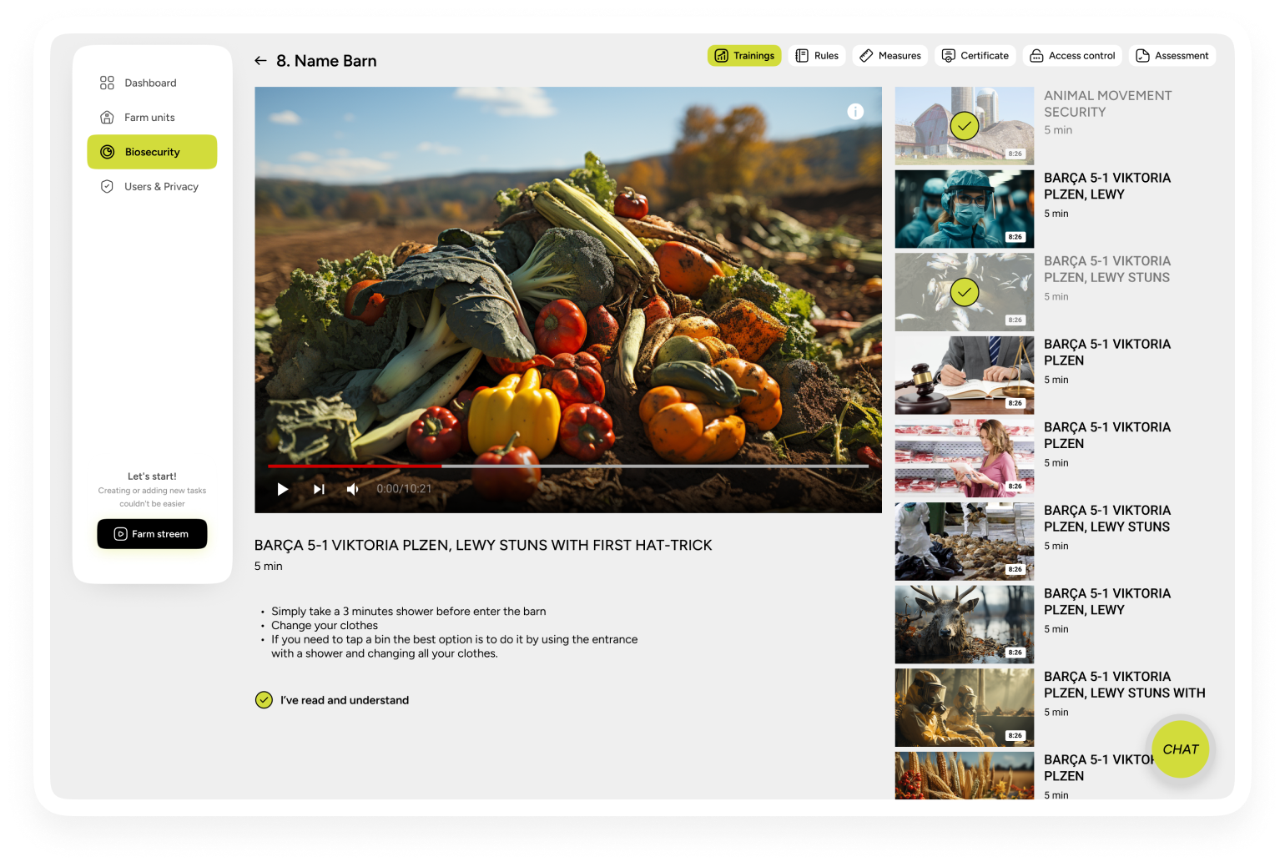The width and height of the screenshot is (1285, 867).
Task: Click the Change your clothes bullet
Action: (x=325, y=626)
